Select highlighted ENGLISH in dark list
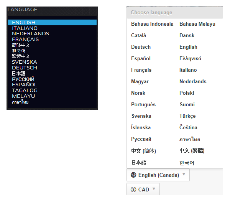The height and width of the screenshot is (211, 230). click(x=23, y=23)
